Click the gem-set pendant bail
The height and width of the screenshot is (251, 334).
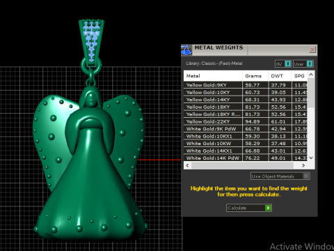click(x=91, y=43)
